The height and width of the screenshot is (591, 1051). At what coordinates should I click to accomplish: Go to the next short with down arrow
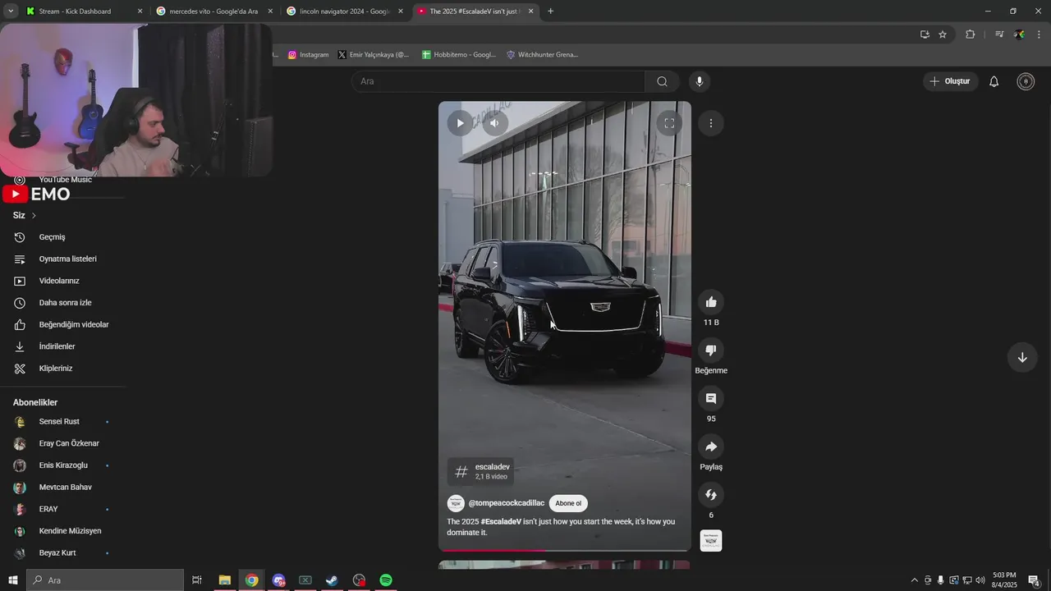pyautogui.click(x=1022, y=357)
